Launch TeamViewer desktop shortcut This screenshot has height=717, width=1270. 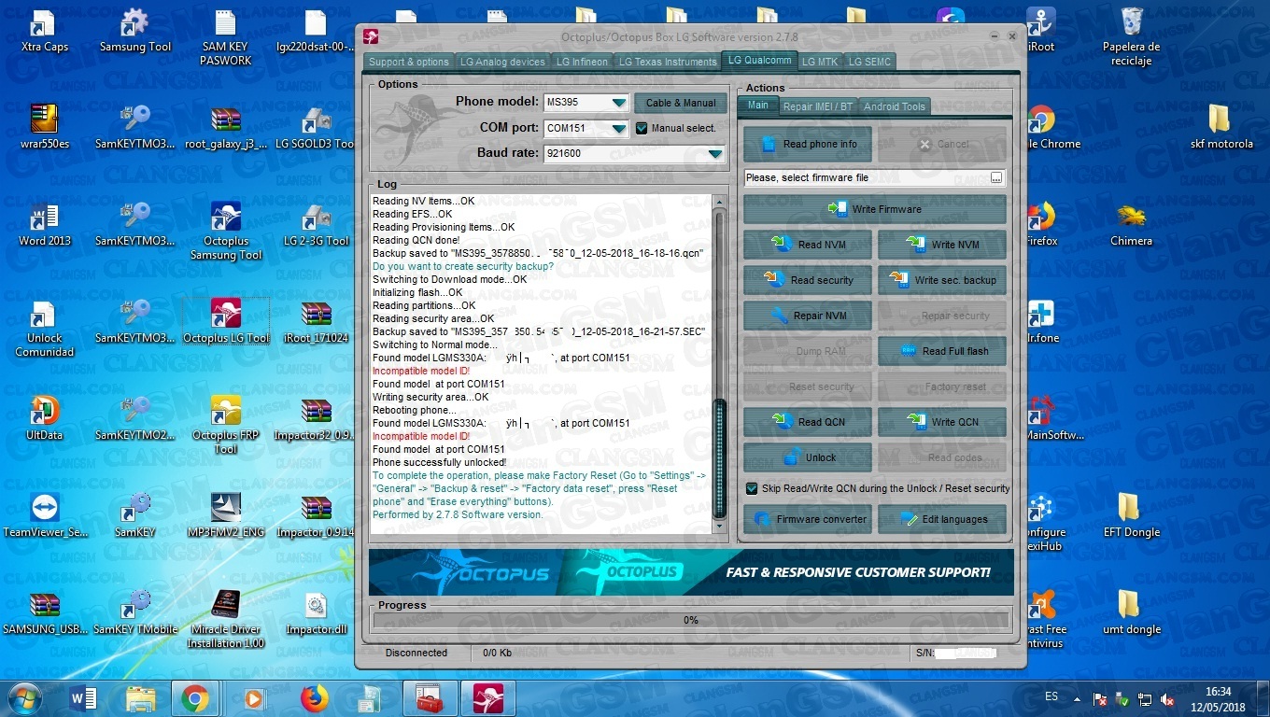pyautogui.click(x=44, y=515)
